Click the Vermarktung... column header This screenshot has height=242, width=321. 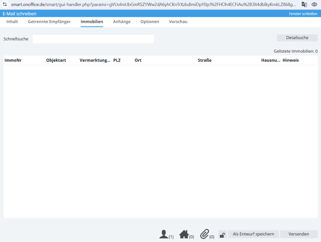[95, 60]
